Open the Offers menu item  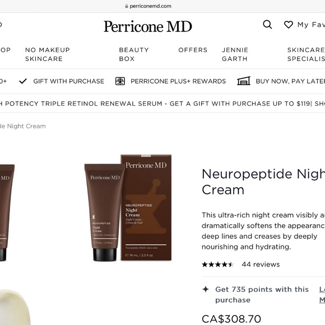(193, 50)
